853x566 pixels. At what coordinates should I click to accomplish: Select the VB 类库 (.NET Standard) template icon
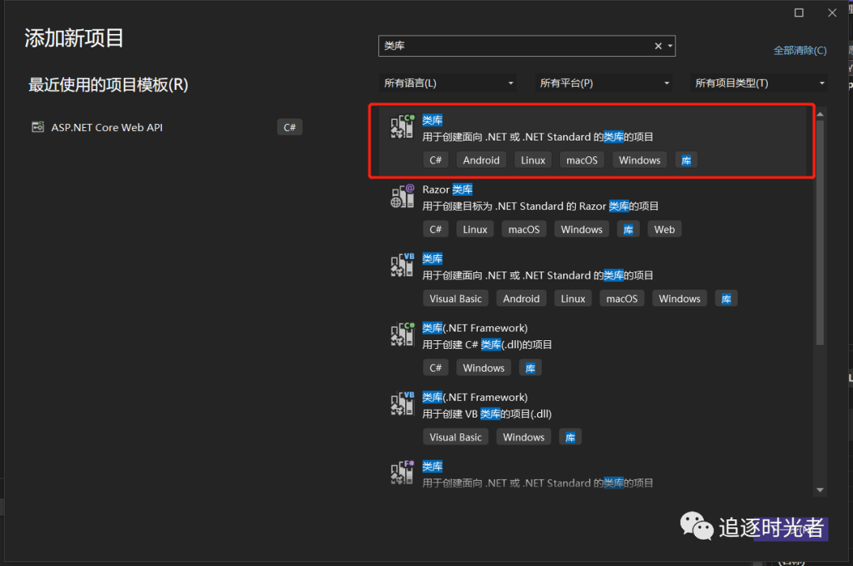pos(403,265)
